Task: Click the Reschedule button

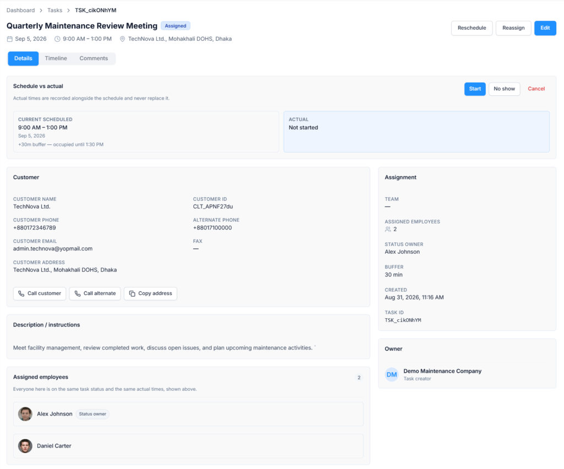Action: tap(471, 28)
